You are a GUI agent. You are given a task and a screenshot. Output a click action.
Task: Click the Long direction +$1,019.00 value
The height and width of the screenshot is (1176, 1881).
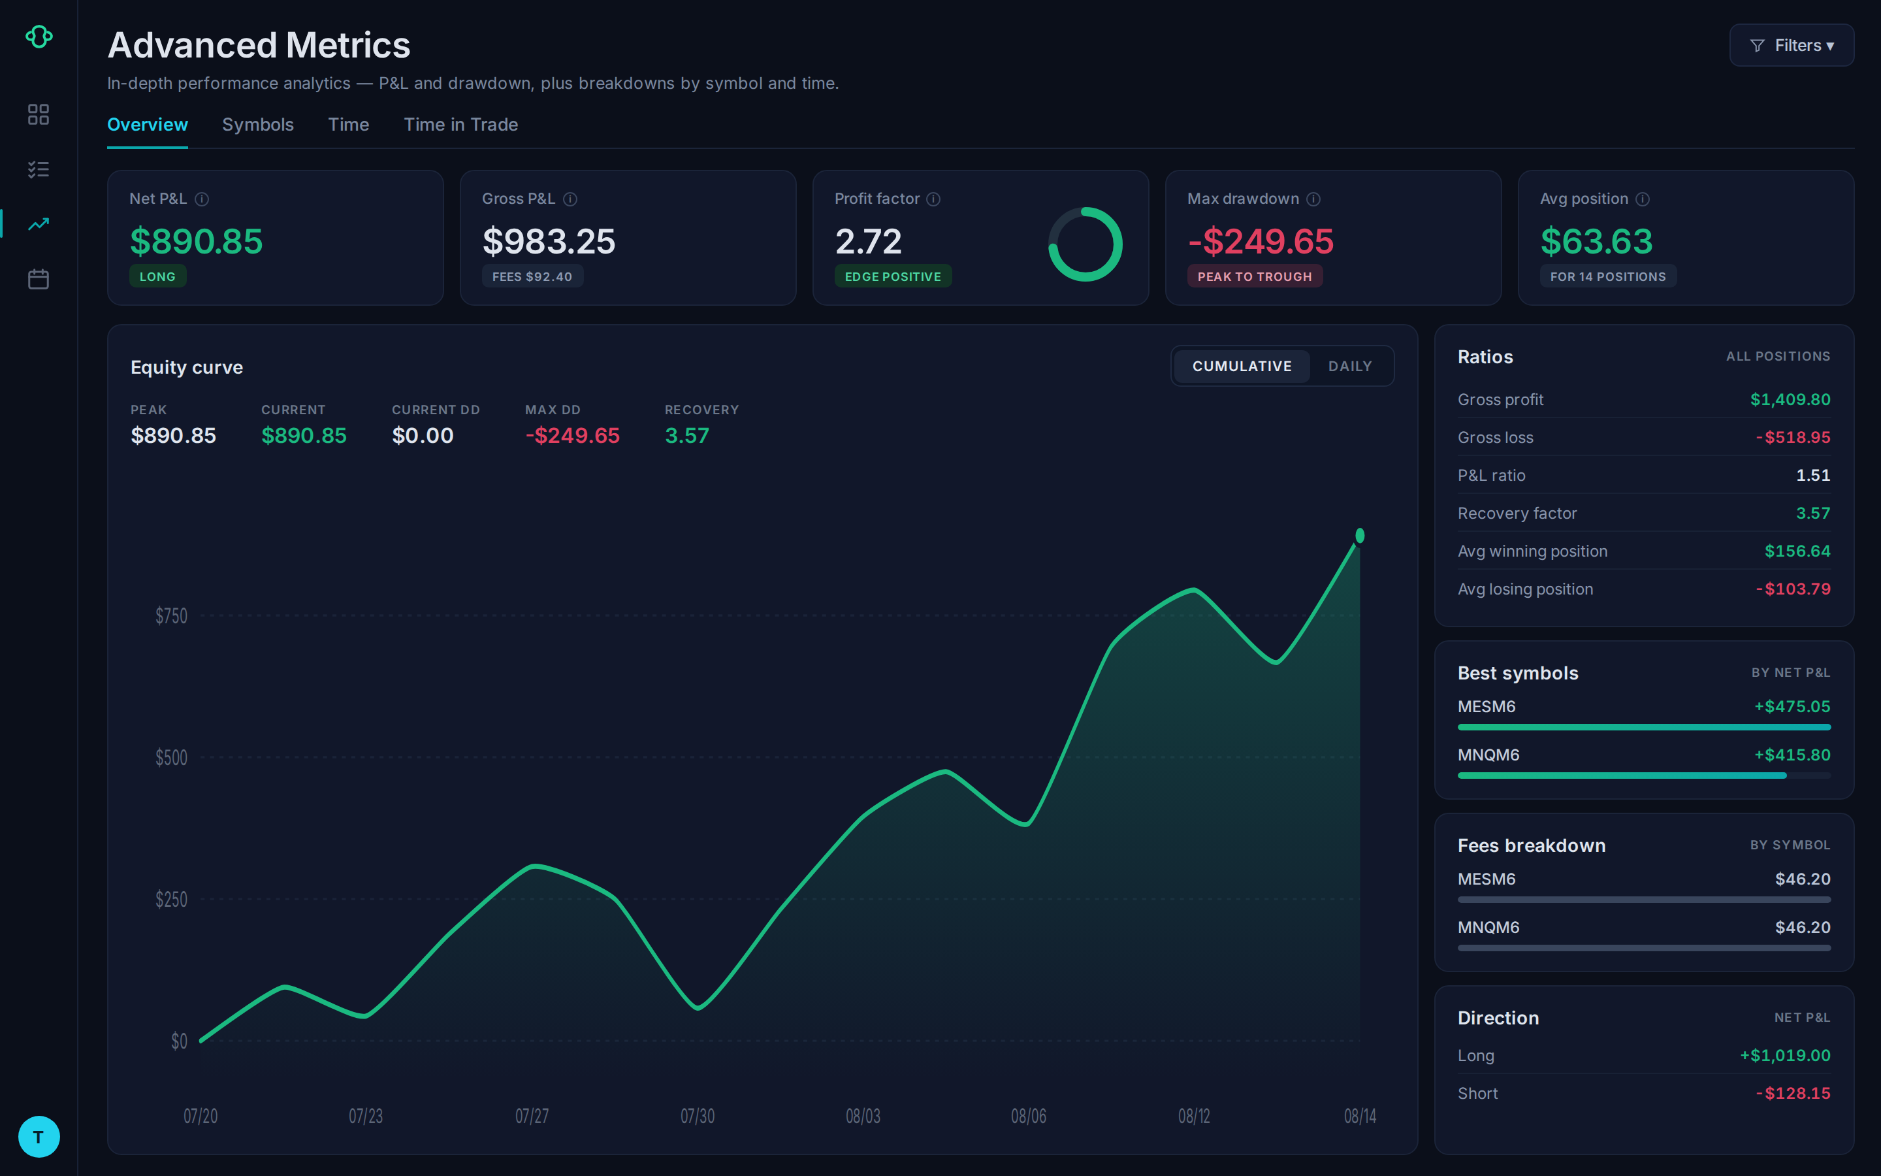click(x=1784, y=1055)
